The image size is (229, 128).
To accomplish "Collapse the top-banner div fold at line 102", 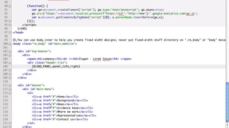I will coord(10,51).
